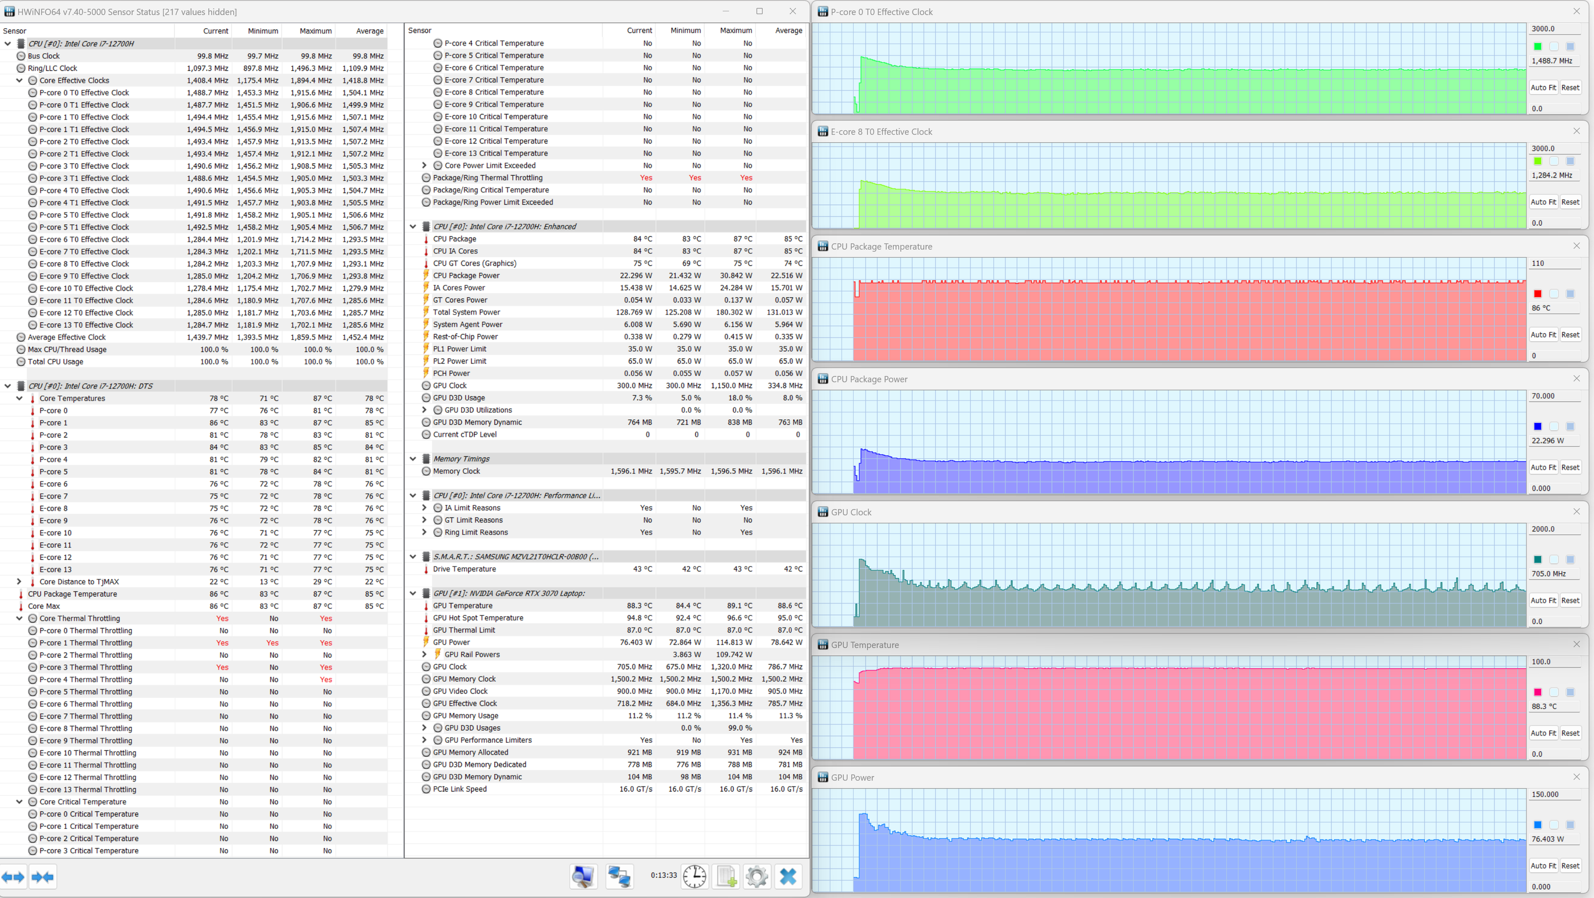Click the network remote monitors icon
This screenshot has width=1594, height=898.
(x=619, y=876)
